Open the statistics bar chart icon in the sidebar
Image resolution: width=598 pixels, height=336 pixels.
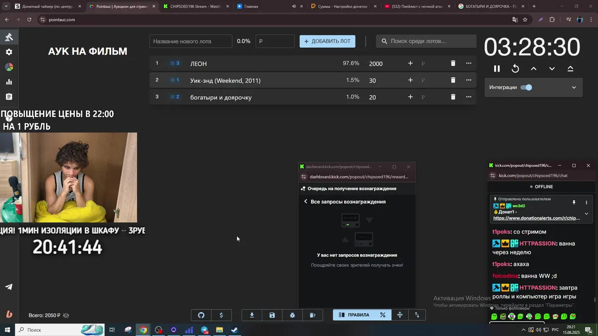click(9, 82)
